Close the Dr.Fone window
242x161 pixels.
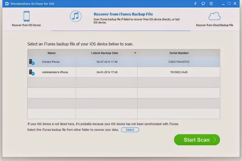tap(235, 3)
